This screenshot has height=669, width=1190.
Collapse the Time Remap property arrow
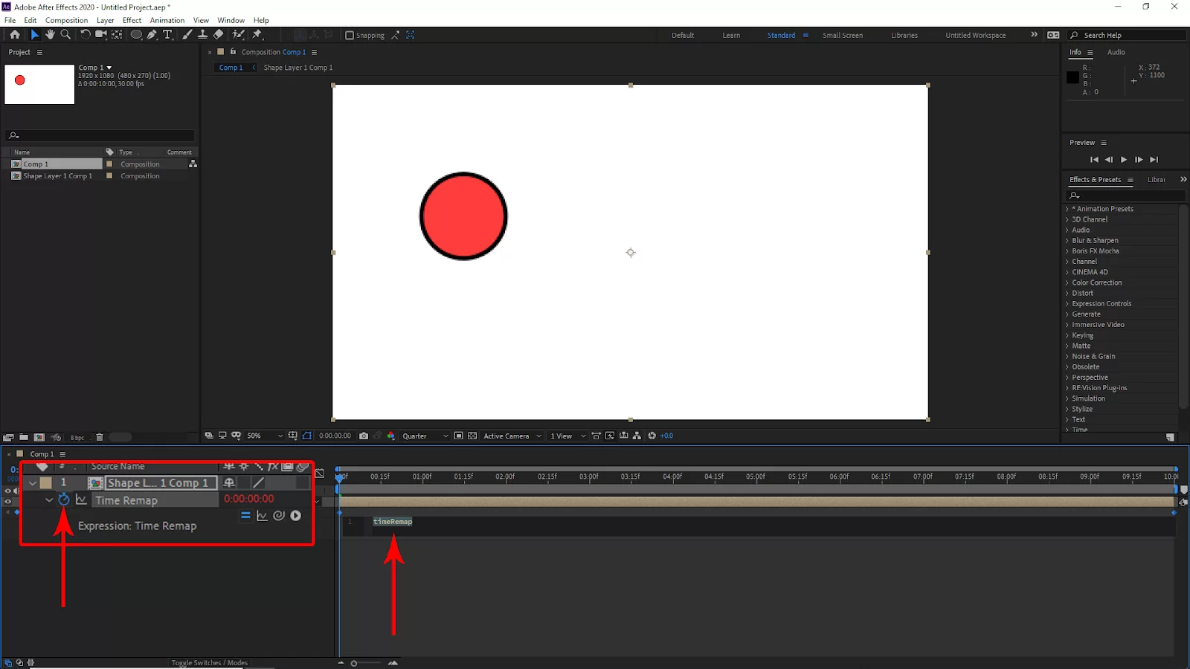pyautogui.click(x=49, y=500)
